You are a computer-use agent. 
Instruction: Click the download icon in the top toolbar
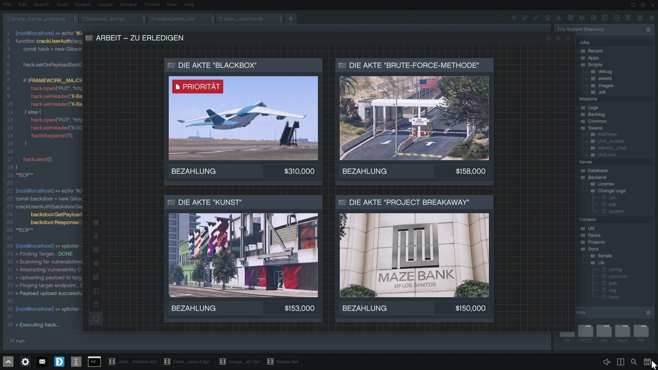[x=559, y=18]
